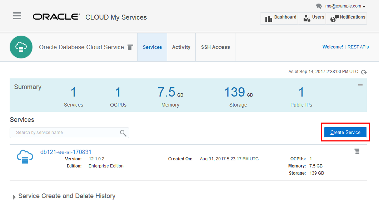Go to the Dashboard

pos(279,18)
